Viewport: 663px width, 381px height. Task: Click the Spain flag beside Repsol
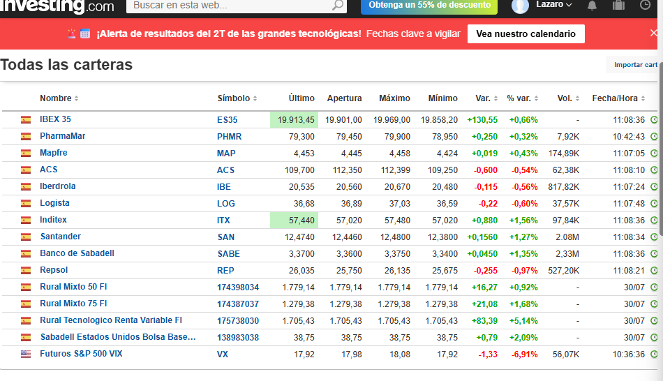coord(26,270)
